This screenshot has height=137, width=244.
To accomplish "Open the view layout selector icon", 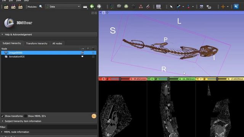I will pos(159,6).
